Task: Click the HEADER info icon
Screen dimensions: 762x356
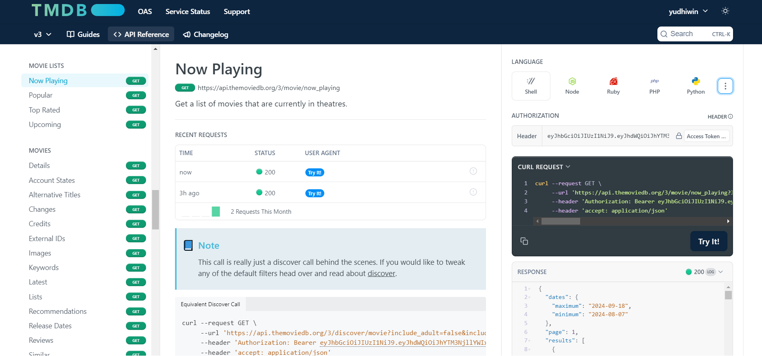Action: tap(731, 117)
